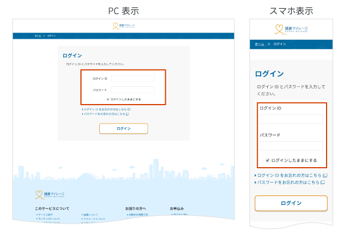Focus the パスワード field in PC view
The height and width of the screenshot is (233, 346).
[x=133, y=90]
